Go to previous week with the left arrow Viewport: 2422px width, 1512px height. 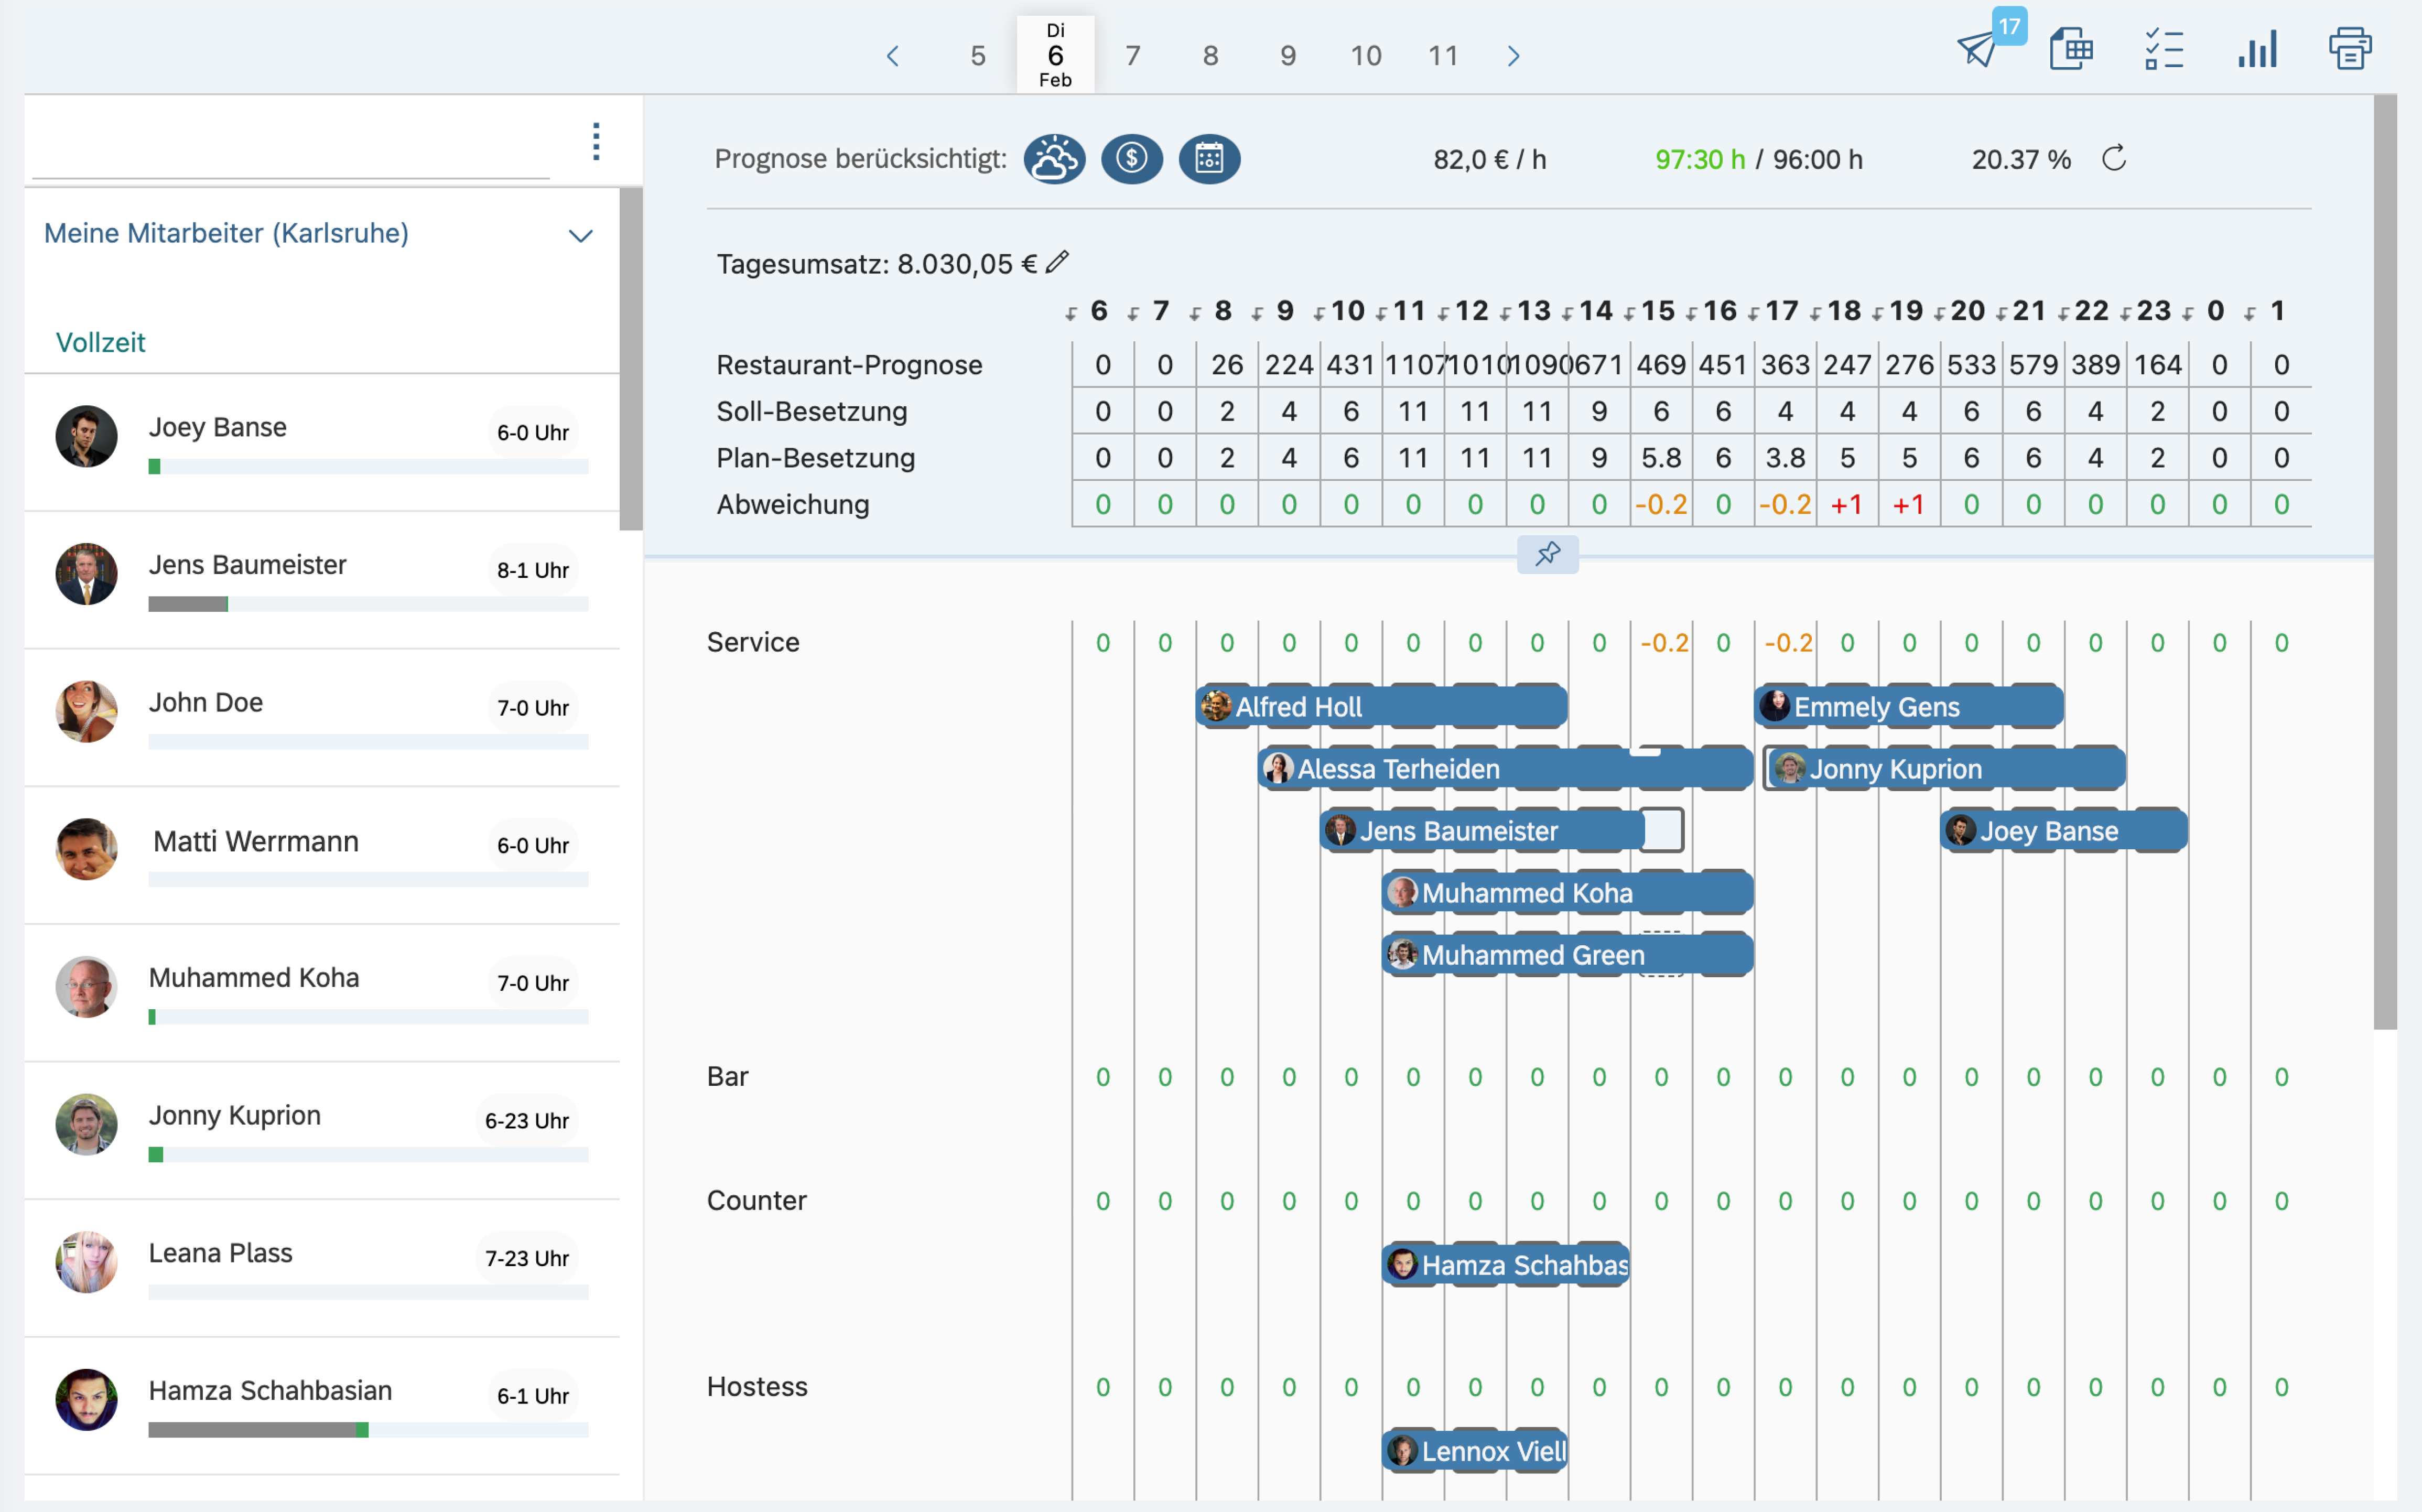click(x=893, y=56)
